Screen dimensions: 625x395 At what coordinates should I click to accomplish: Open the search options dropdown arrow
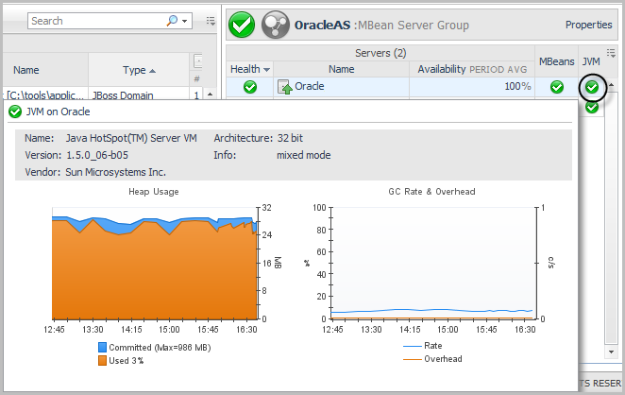pyautogui.click(x=184, y=21)
